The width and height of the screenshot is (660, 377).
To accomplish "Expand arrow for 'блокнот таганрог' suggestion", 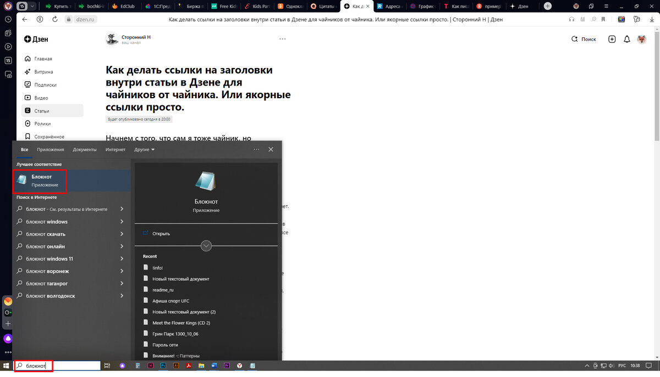I will [122, 283].
